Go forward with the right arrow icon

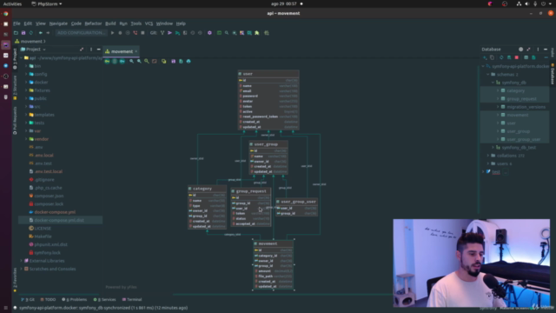coord(48,33)
